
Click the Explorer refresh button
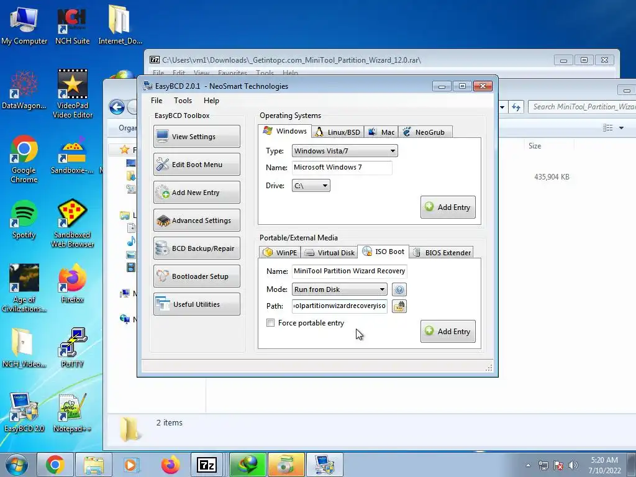coord(516,107)
